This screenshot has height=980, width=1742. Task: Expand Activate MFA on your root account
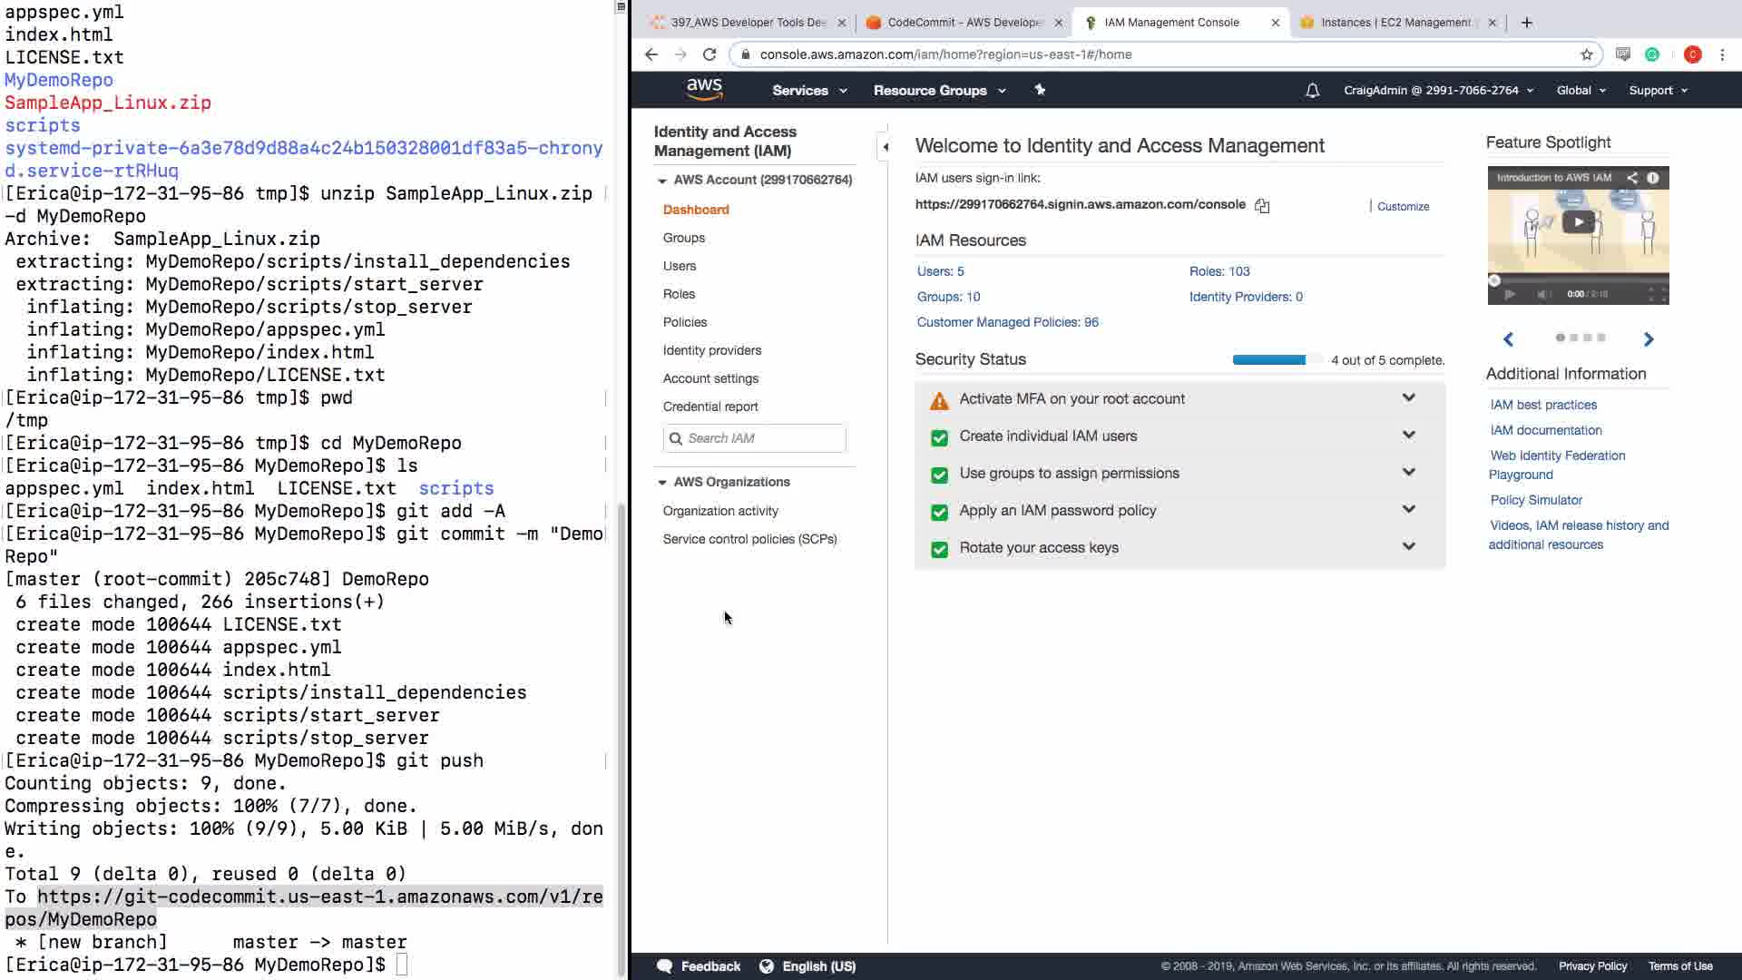click(x=1408, y=398)
